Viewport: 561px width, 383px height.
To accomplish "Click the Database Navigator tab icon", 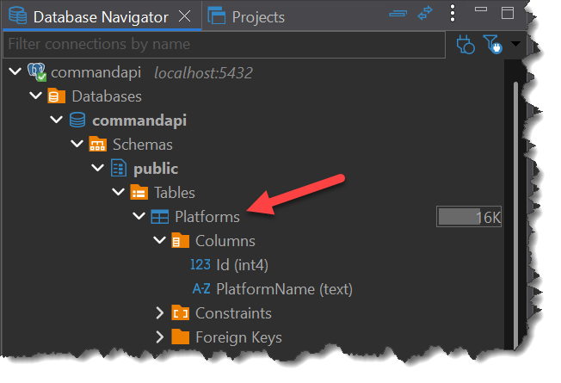I will [x=18, y=16].
